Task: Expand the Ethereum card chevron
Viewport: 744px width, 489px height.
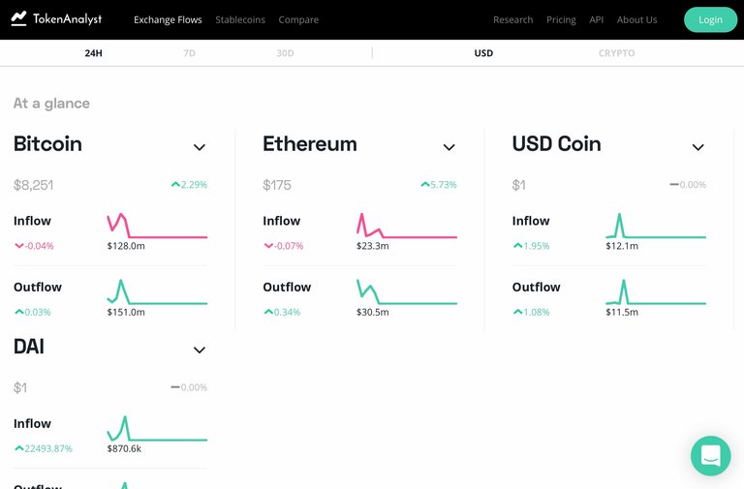Action: [x=449, y=147]
